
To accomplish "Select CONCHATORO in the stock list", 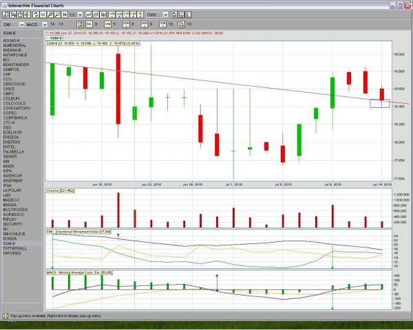I will [17, 108].
